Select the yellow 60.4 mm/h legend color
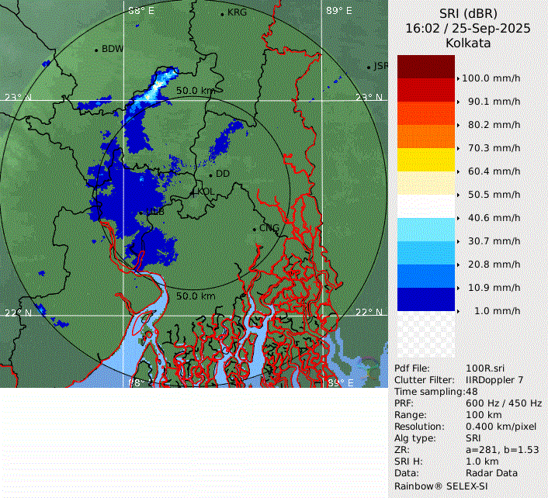This screenshot has height=498, width=548. pyautogui.click(x=425, y=160)
